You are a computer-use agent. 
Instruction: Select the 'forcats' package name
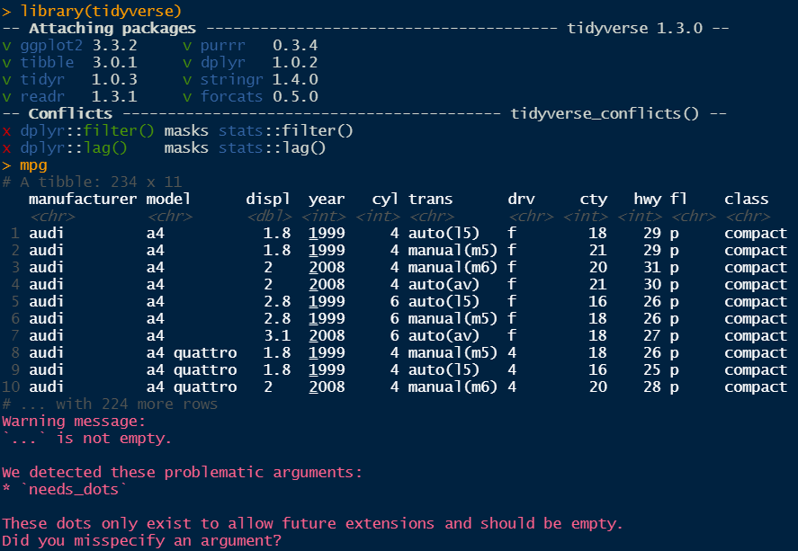tap(231, 96)
